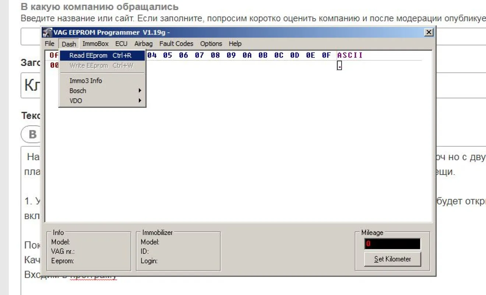Viewport: 486px width, 295px height.
Task: Click the Set Kilometer button
Action: point(392,259)
